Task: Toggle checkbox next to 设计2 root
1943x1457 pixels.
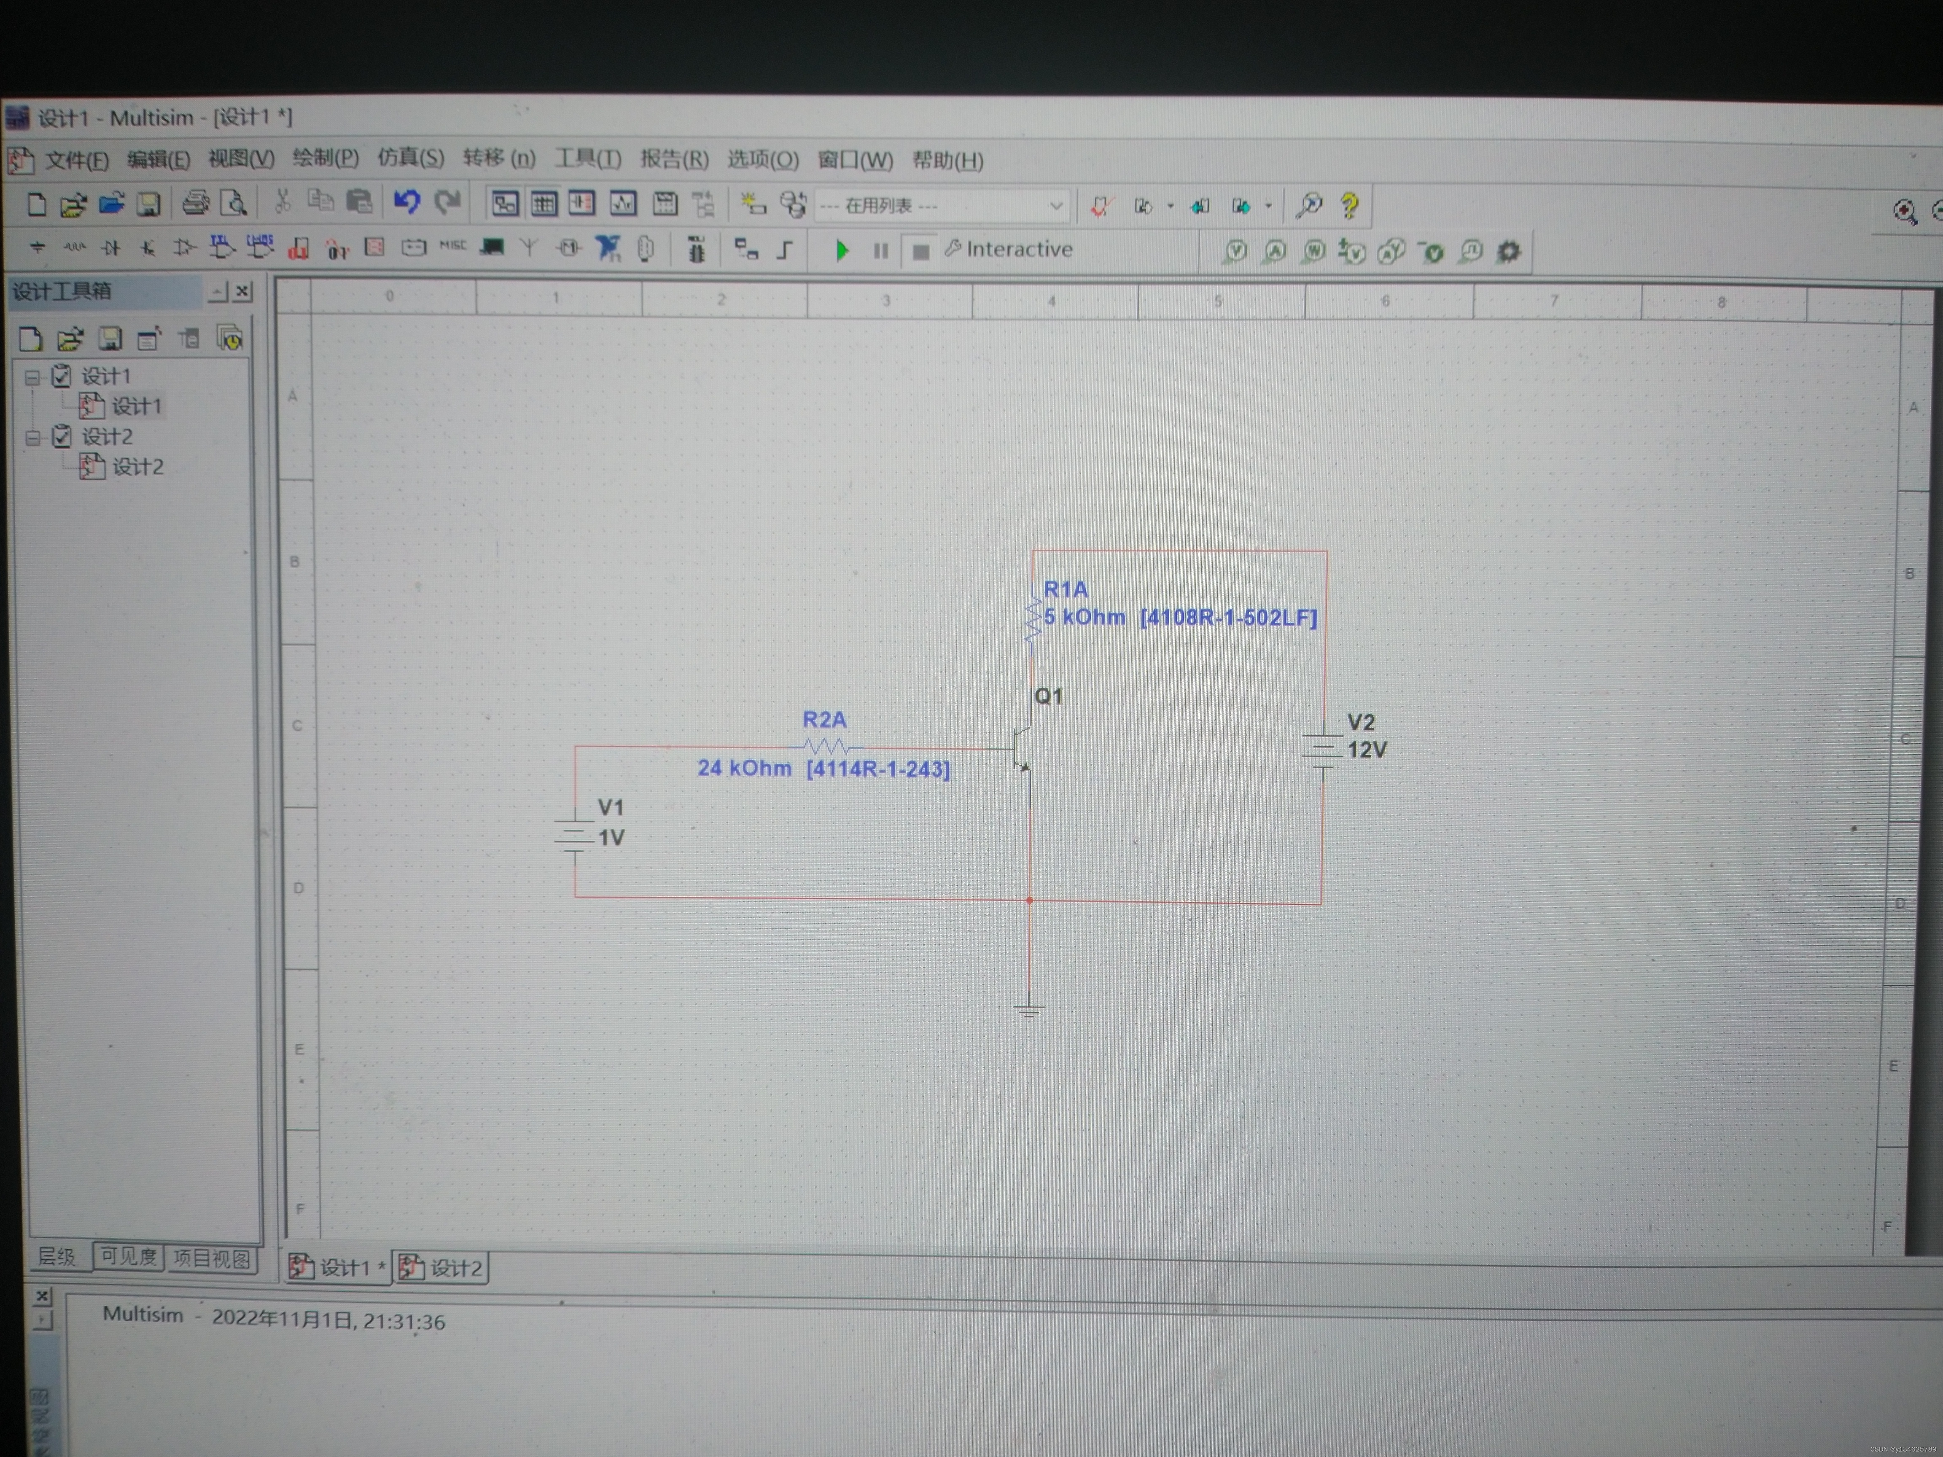Action: coord(62,436)
